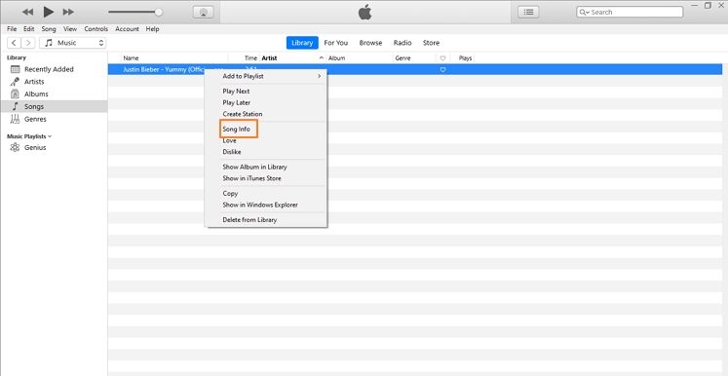Open the Song menu
This screenshot has height=376, width=728.
pyautogui.click(x=49, y=29)
